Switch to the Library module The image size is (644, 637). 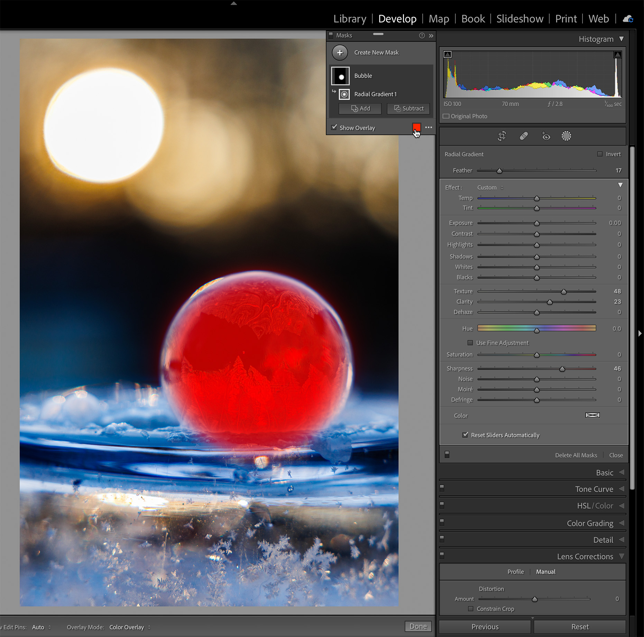[349, 19]
